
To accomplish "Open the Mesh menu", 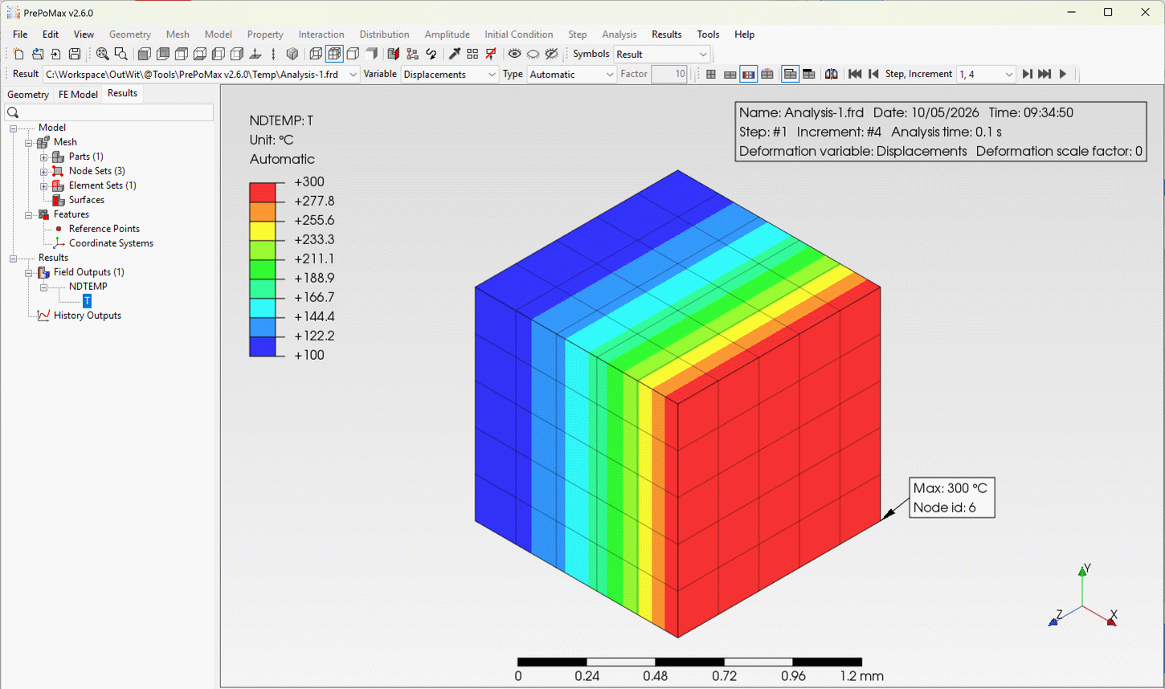I will [178, 35].
